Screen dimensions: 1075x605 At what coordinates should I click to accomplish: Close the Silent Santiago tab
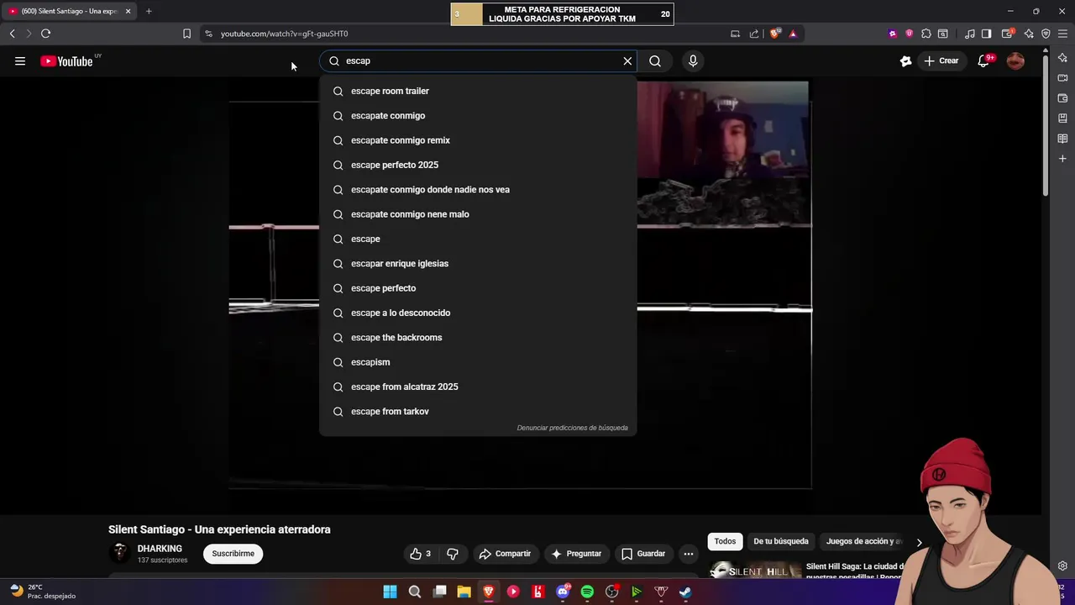pyautogui.click(x=128, y=11)
